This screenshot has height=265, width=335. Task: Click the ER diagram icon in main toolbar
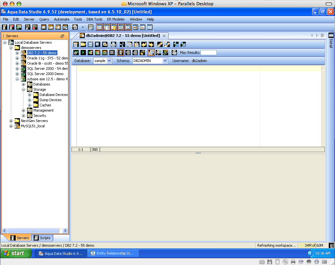click(x=135, y=27)
